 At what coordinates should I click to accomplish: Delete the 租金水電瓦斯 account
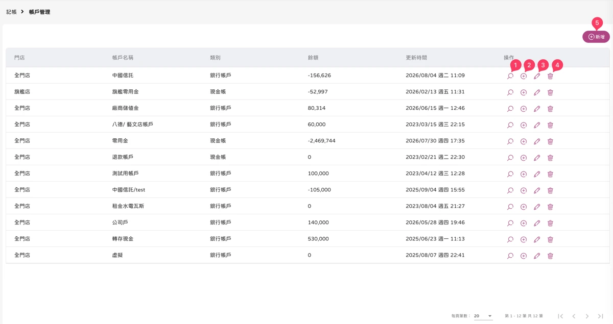[550, 207]
